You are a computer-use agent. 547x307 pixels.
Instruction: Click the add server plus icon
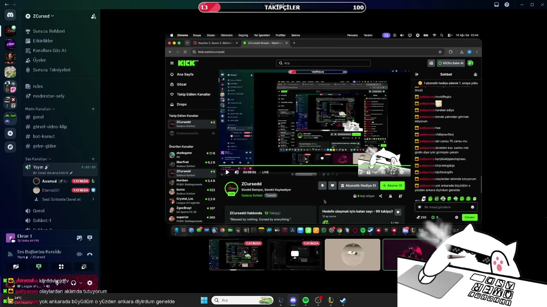pyautogui.click(x=10, y=133)
